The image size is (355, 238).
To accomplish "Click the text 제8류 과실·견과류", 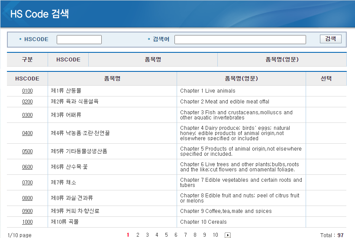I will 72,198.
